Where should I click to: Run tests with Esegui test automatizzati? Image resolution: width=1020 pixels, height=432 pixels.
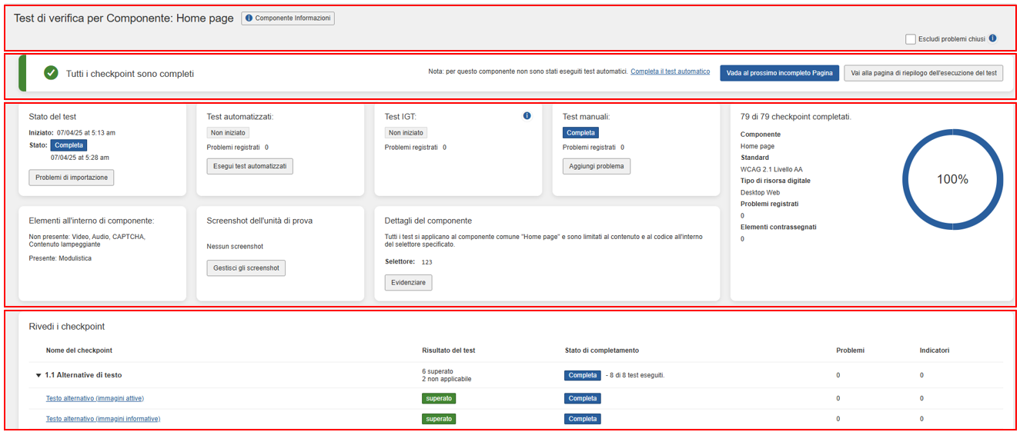pos(249,166)
